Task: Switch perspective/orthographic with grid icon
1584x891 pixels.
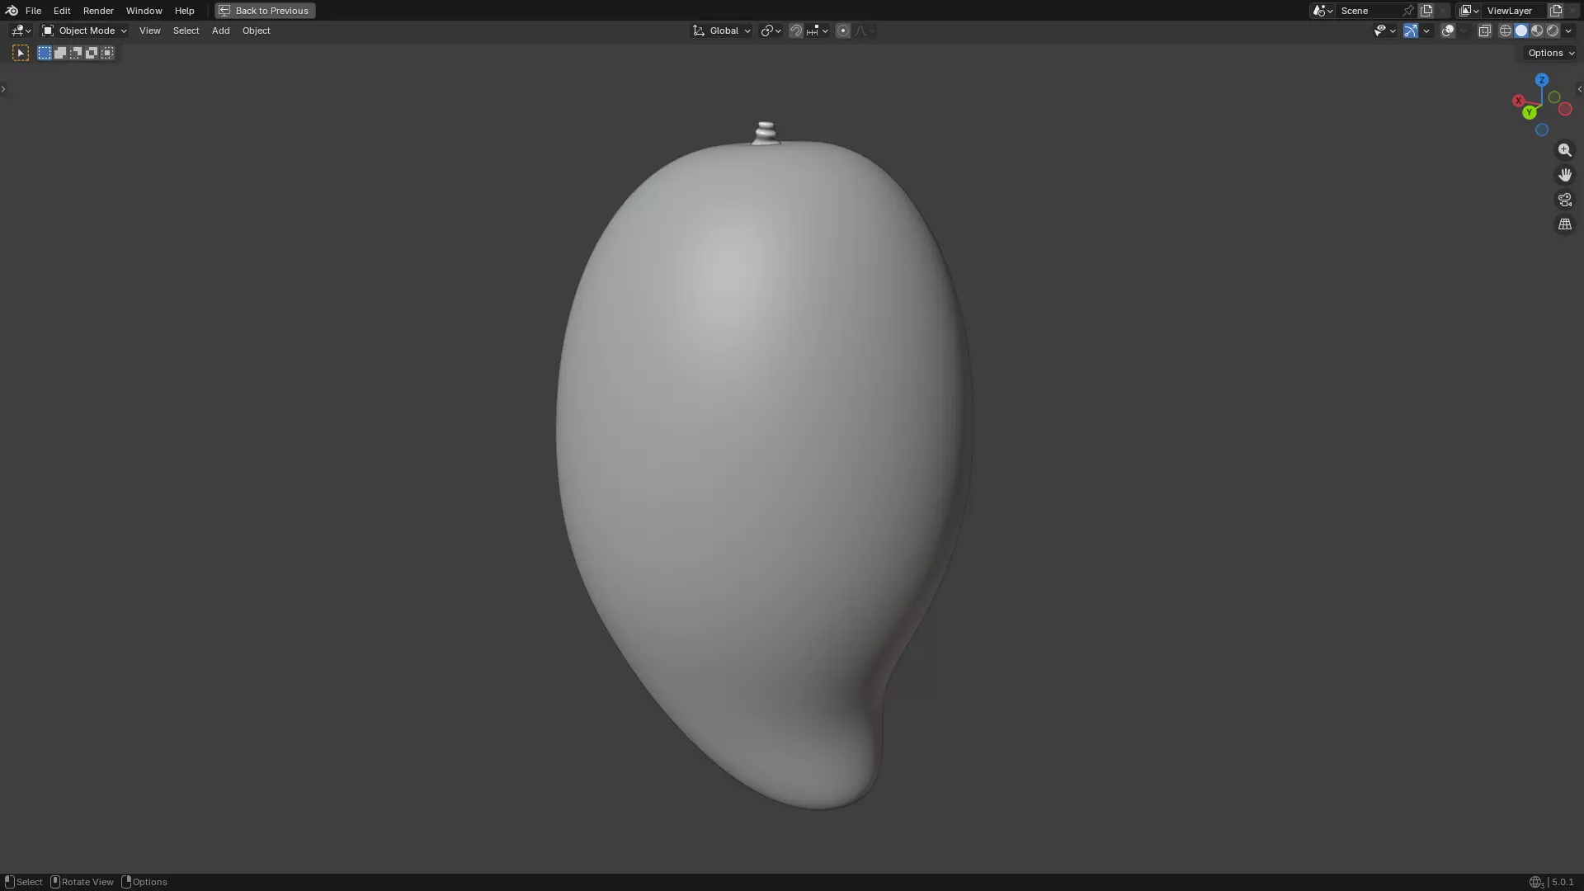Action: point(1565,224)
